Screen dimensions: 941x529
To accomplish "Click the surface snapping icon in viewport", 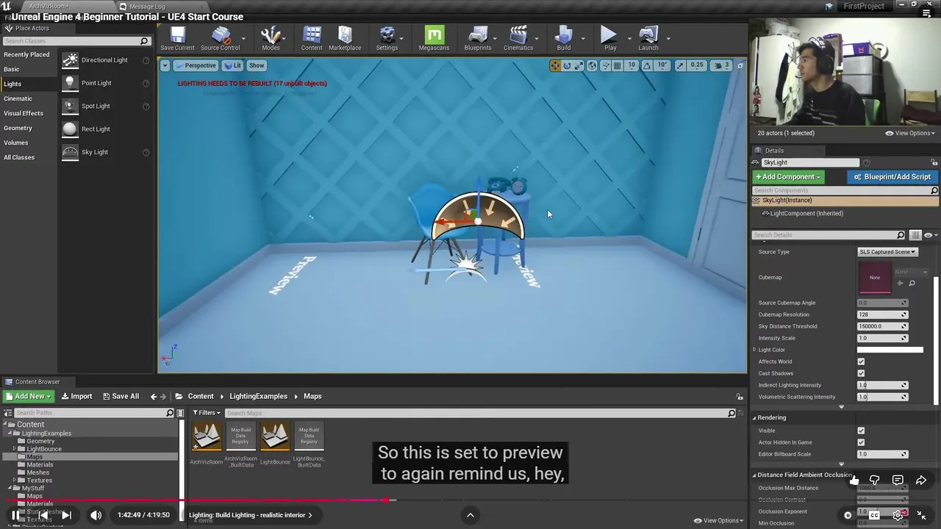I will (605, 65).
